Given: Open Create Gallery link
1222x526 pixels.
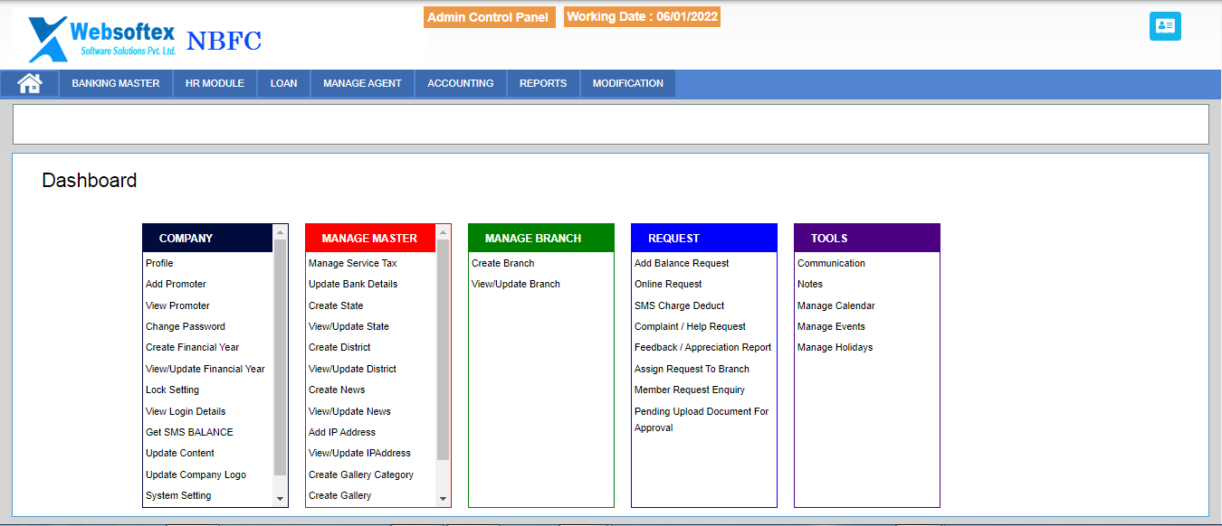Looking at the screenshot, I should (339, 495).
